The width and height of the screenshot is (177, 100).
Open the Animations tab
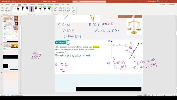click(41, 4)
